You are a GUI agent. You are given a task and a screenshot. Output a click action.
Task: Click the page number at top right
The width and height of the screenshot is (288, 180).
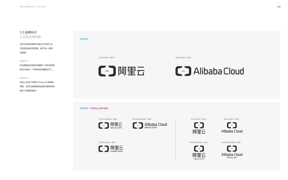tap(278, 7)
